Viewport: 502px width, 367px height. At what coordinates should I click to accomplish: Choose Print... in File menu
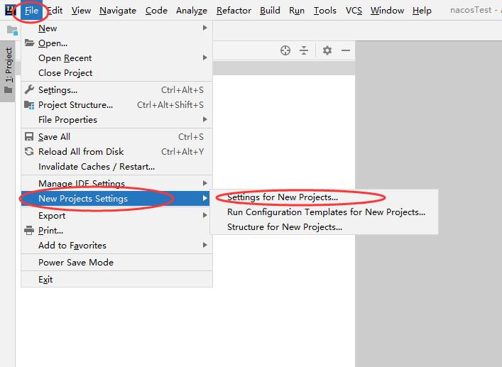(116, 231)
